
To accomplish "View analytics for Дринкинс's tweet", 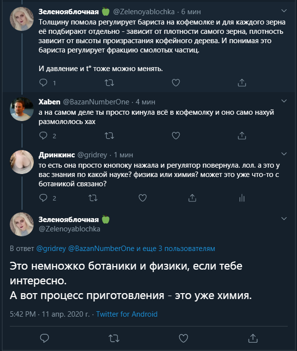I will click(x=241, y=198).
